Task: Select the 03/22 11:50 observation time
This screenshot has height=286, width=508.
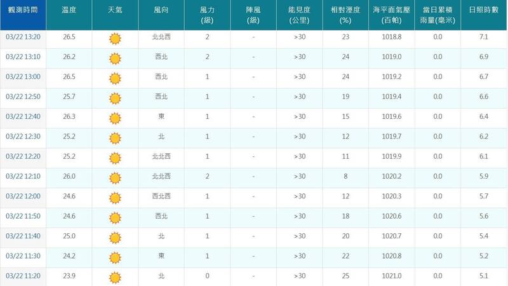Action: [23, 216]
